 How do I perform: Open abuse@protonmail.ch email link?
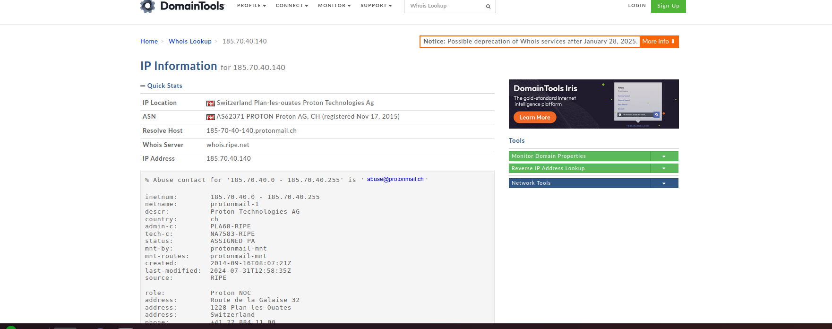(395, 179)
